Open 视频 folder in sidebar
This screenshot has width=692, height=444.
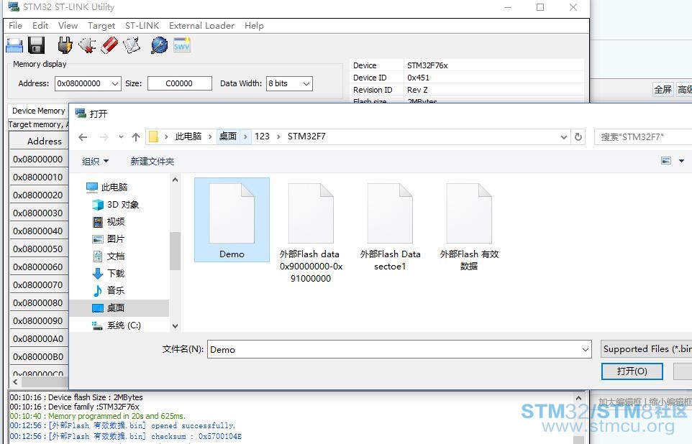point(109,222)
